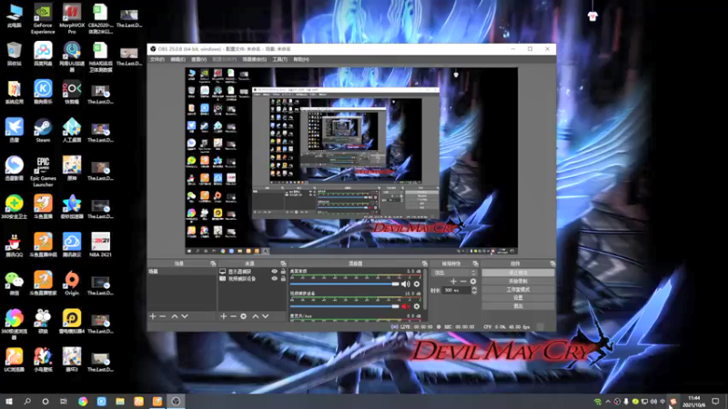This screenshot has height=409, width=728.
Task: Click the highlighted streaming button in Controls
Action: [x=518, y=273]
